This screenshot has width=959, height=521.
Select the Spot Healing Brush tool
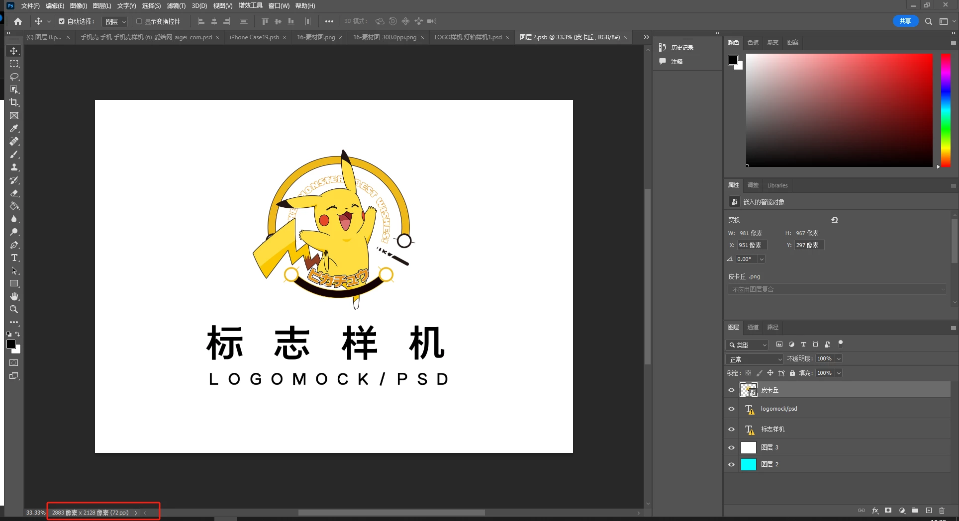coord(14,141)
